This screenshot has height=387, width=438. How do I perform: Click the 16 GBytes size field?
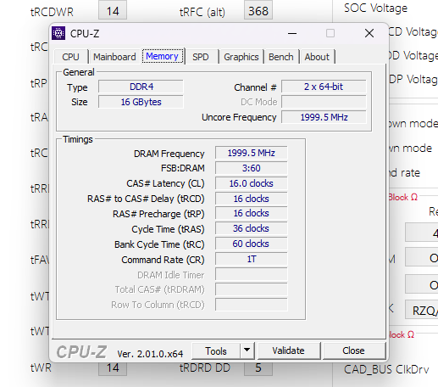[141, 102]
